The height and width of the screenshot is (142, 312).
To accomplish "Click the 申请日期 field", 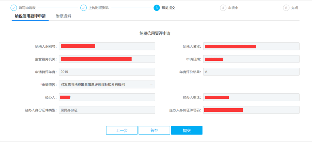I will [x=251, y=59].
